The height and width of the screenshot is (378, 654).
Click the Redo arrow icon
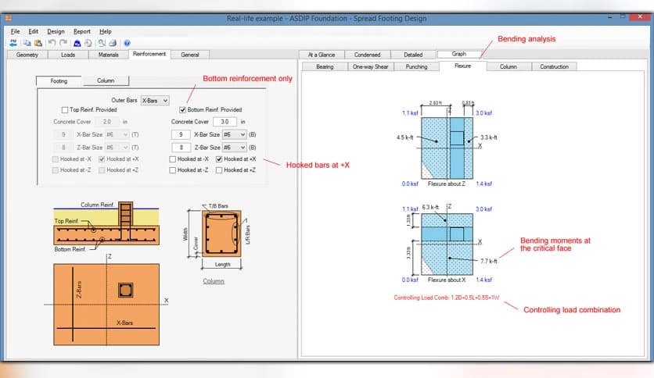pos(63,43)
